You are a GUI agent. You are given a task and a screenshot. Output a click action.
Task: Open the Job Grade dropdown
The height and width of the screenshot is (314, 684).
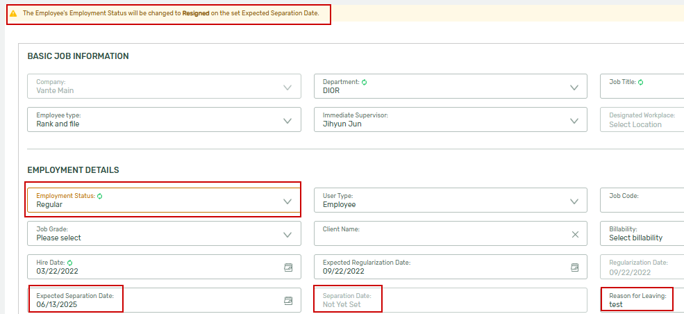pyautogui.click(x=164, y=233)
